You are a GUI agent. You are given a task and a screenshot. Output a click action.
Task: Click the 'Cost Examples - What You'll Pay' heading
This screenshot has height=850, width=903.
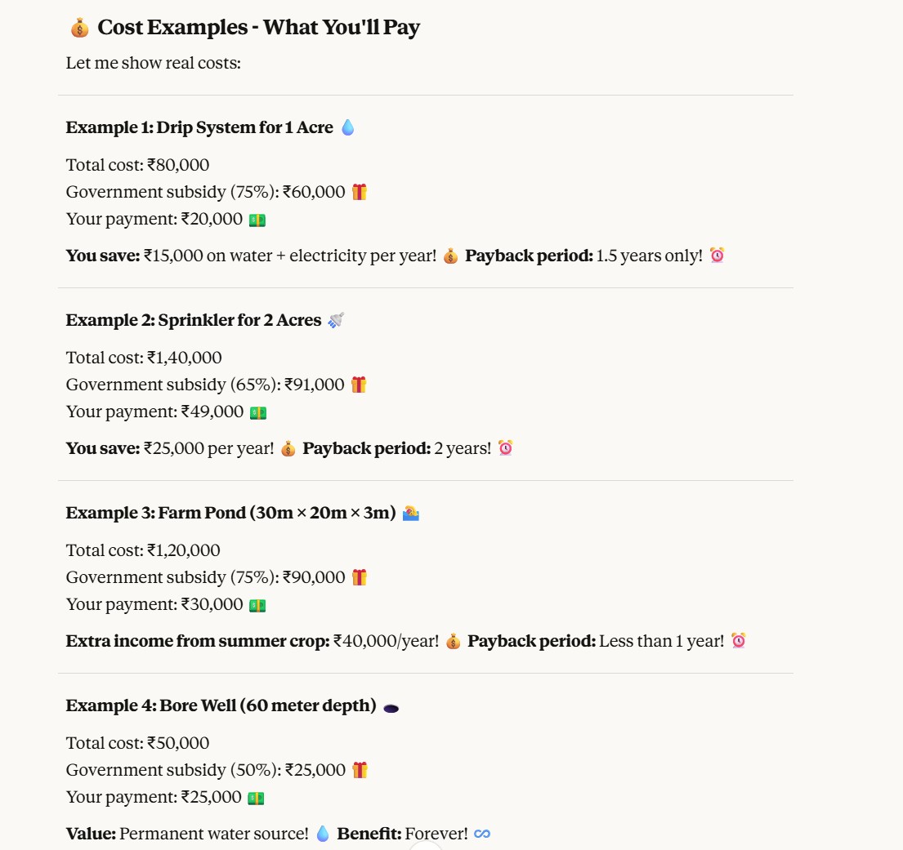click(x=258, y=28)
